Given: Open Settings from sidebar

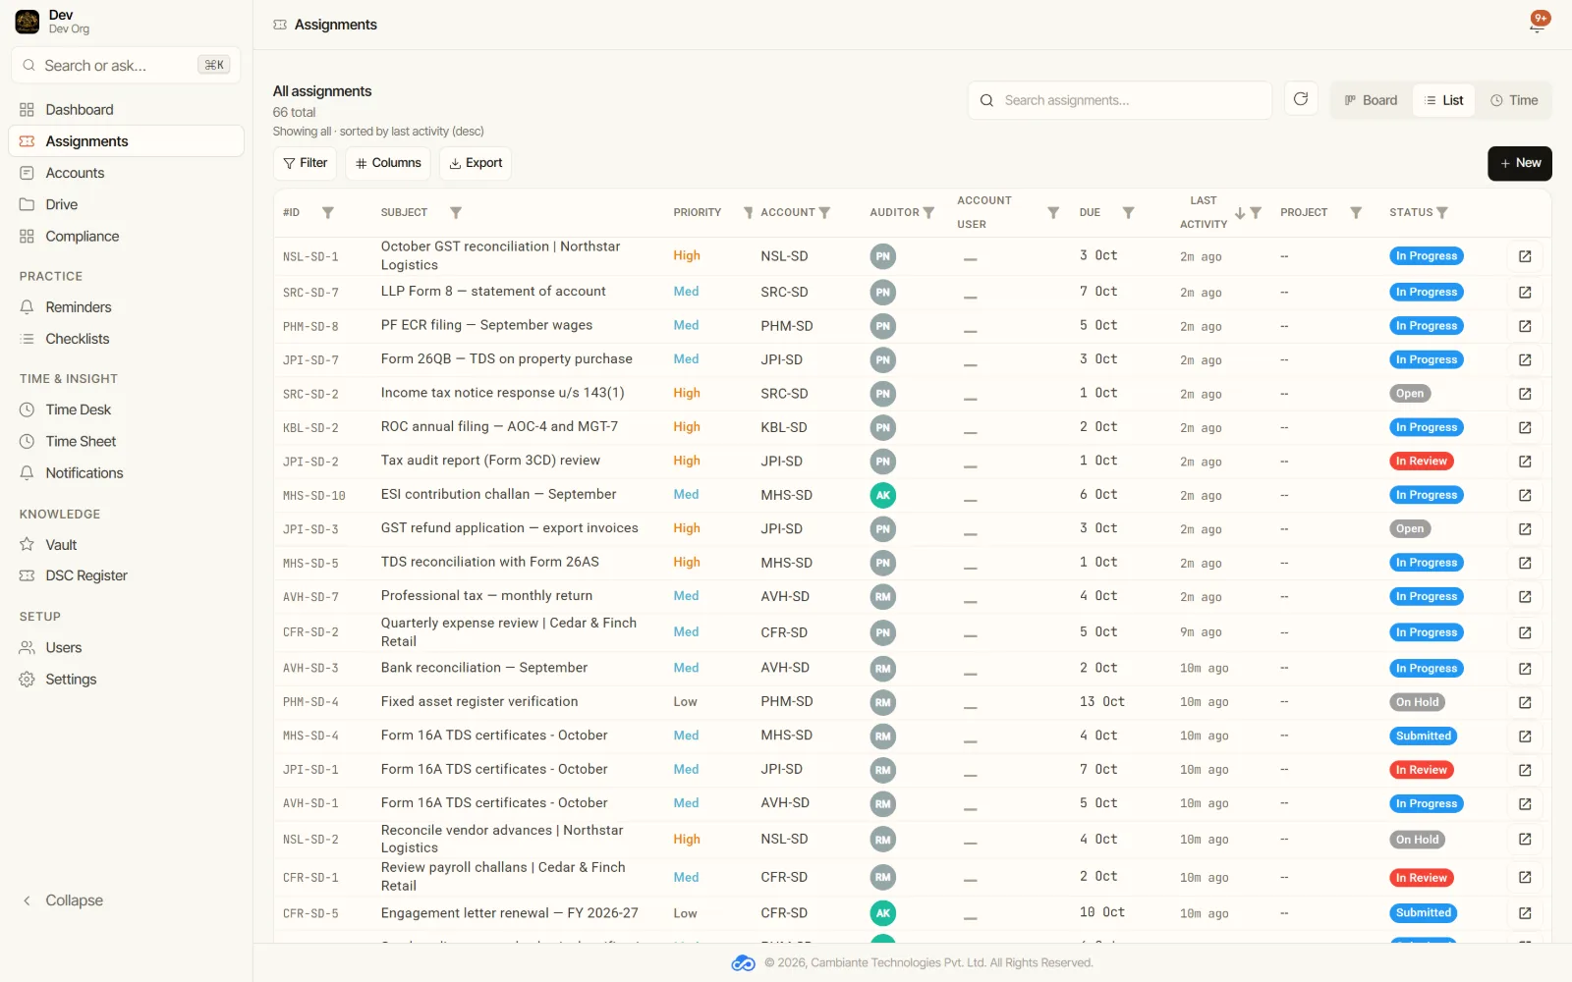Looking at the screenshot, I should click(x=126, y=679).
